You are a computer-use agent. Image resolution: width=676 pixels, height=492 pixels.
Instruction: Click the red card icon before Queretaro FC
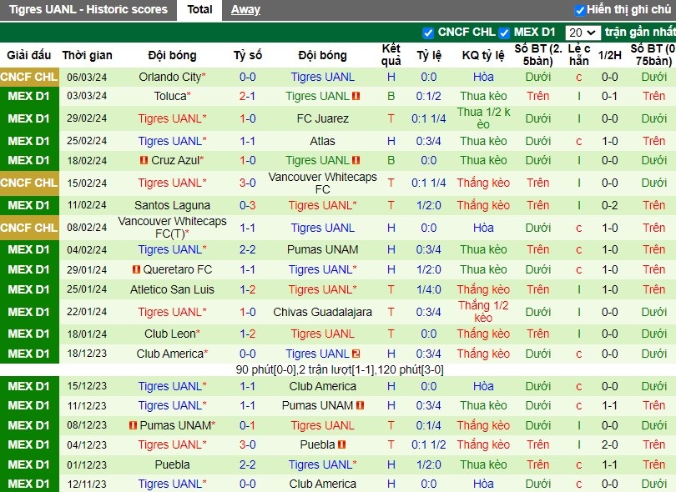coord(136,269)
